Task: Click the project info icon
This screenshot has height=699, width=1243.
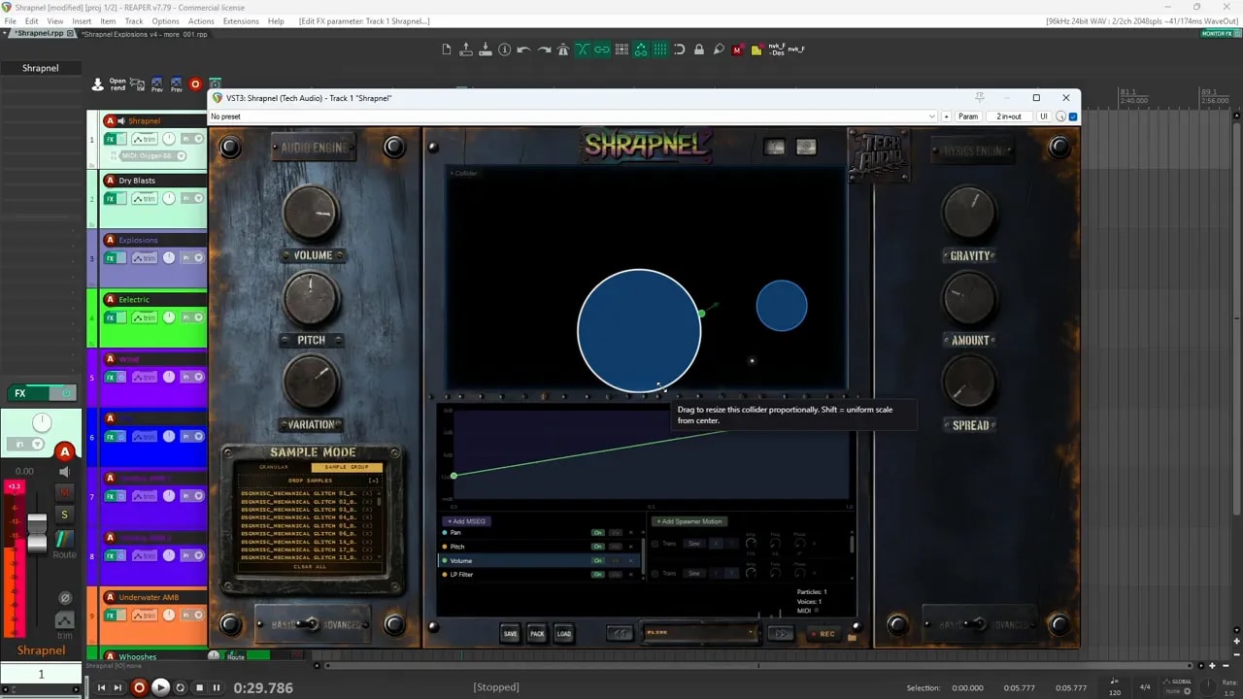Action: [x=505, y=50]
